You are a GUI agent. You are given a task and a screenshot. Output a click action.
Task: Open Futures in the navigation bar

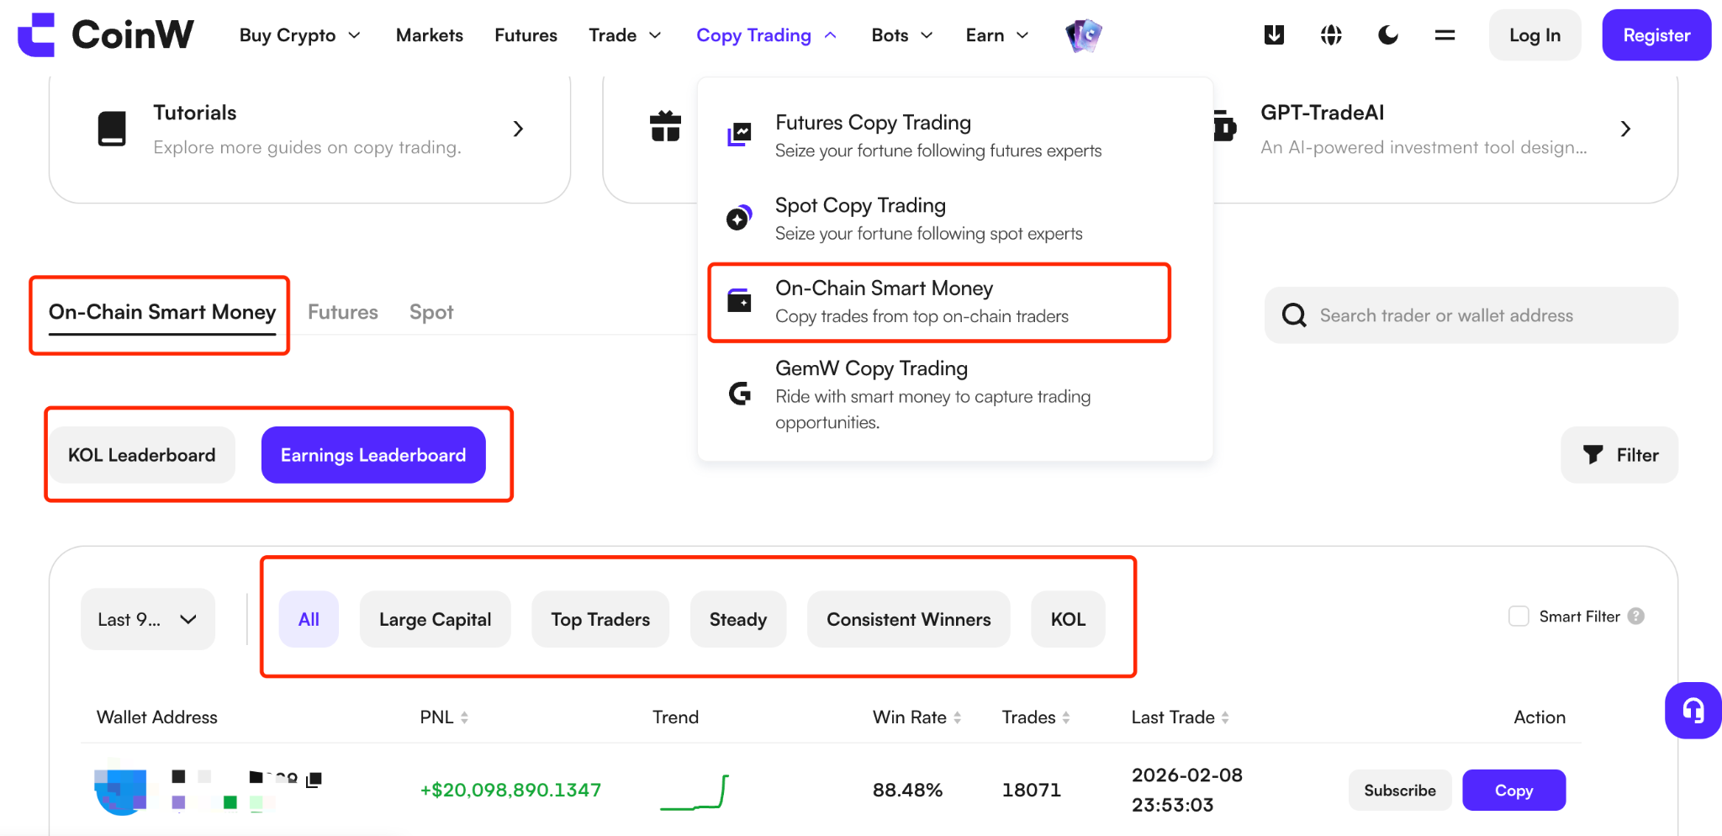(x=526, y=35)
